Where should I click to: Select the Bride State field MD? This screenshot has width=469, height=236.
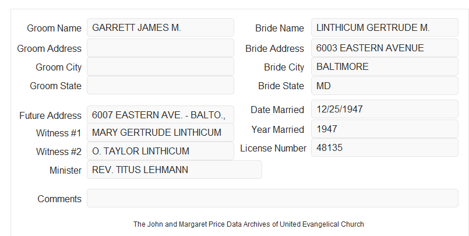(385, 86)
